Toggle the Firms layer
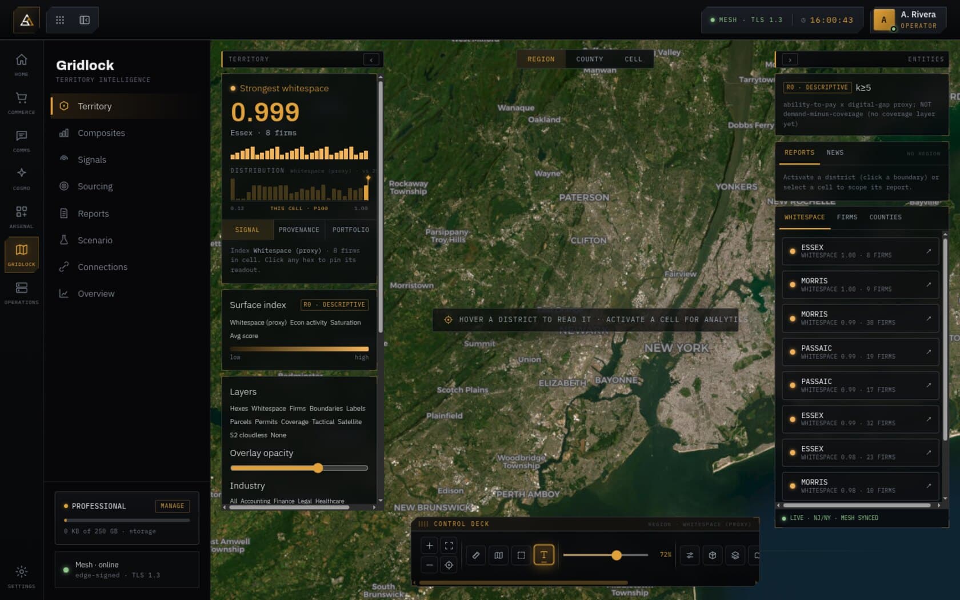This screenshot has height=600, width=960. pyautogui.click(x=297, y=409)
